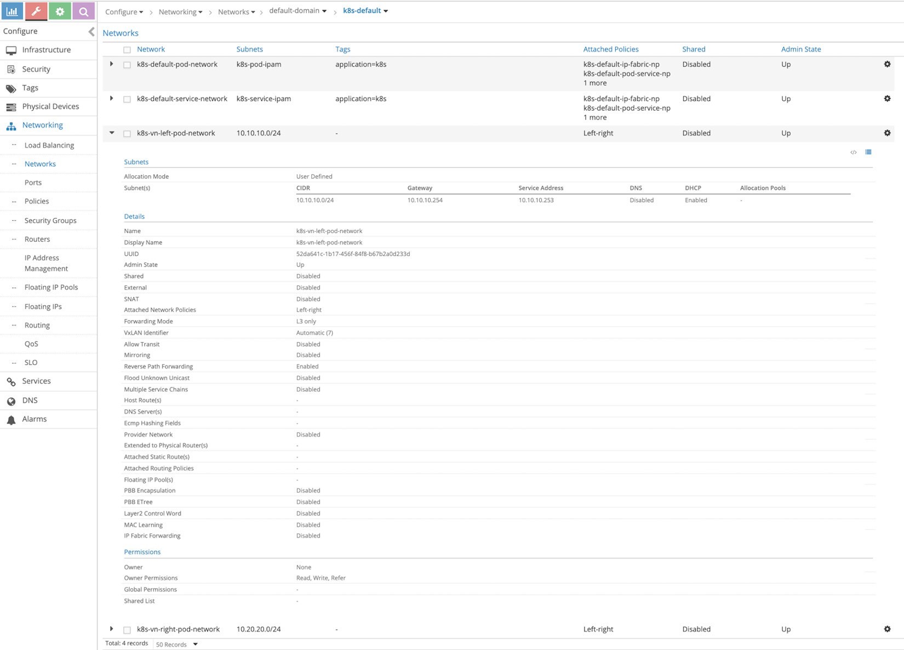The image size is (904, 650).
Task: Expand the k8s-vn-right-pod-network row
Action: [x=112, y=629]
